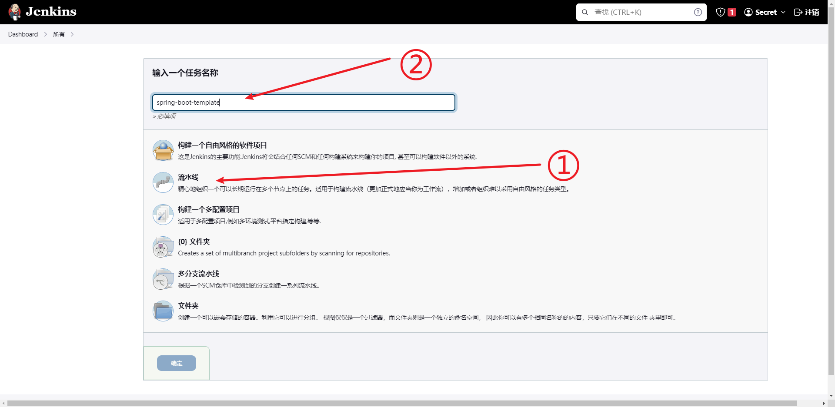Screen dimensions: 835x407
Task: Open the Secret user profile link
Action: pyautogui.click(x=765, y=12)
